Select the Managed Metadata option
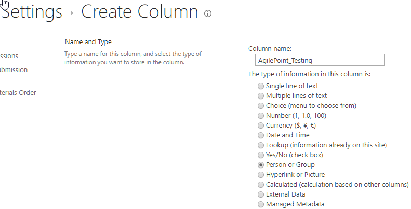Image resolution: width=411 pixels, height=209 pixels. click(x=261, y=204)
